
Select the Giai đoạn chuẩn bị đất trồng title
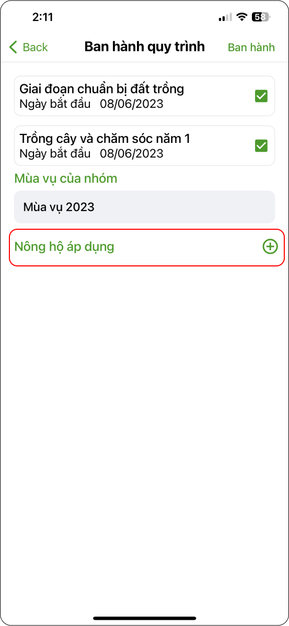pos(102,88)
